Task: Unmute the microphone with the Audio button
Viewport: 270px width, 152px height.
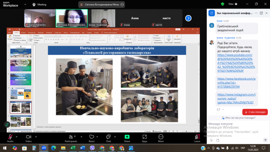Action: click(10, 138)
